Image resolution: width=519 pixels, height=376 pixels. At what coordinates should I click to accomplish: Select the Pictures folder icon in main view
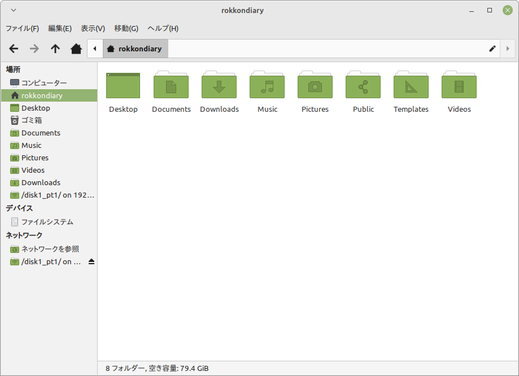315,84
